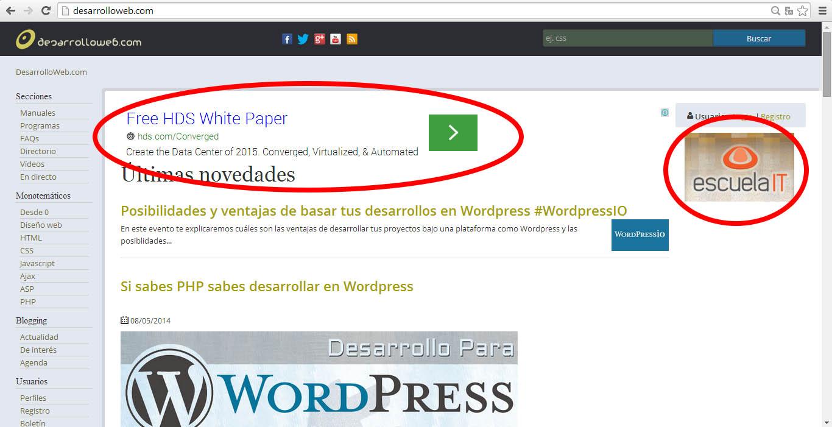The height and width of the screenshot is (427, 832).
Task: Open the Twitter social icon
Action: coord(303,39)
